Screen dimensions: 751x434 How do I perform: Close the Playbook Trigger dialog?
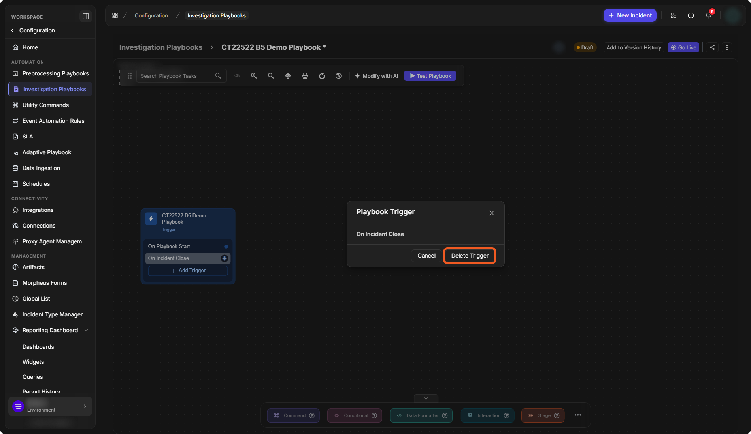492,213
